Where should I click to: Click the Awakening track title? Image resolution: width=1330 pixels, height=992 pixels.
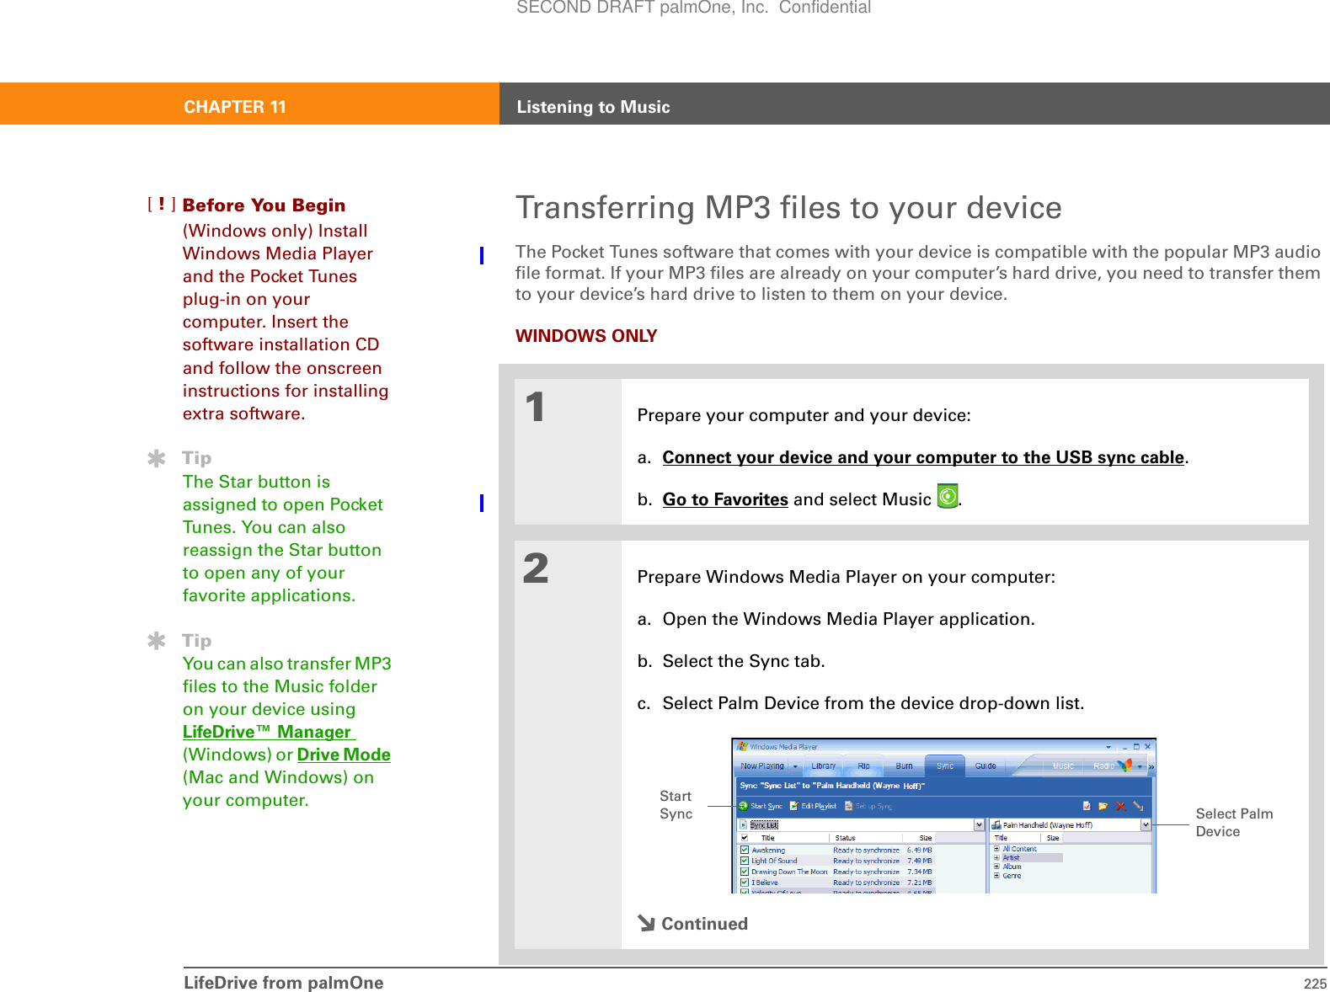(x=768, y=851)
